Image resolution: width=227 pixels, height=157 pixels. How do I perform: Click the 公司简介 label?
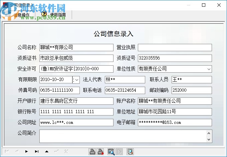(27, 133)
